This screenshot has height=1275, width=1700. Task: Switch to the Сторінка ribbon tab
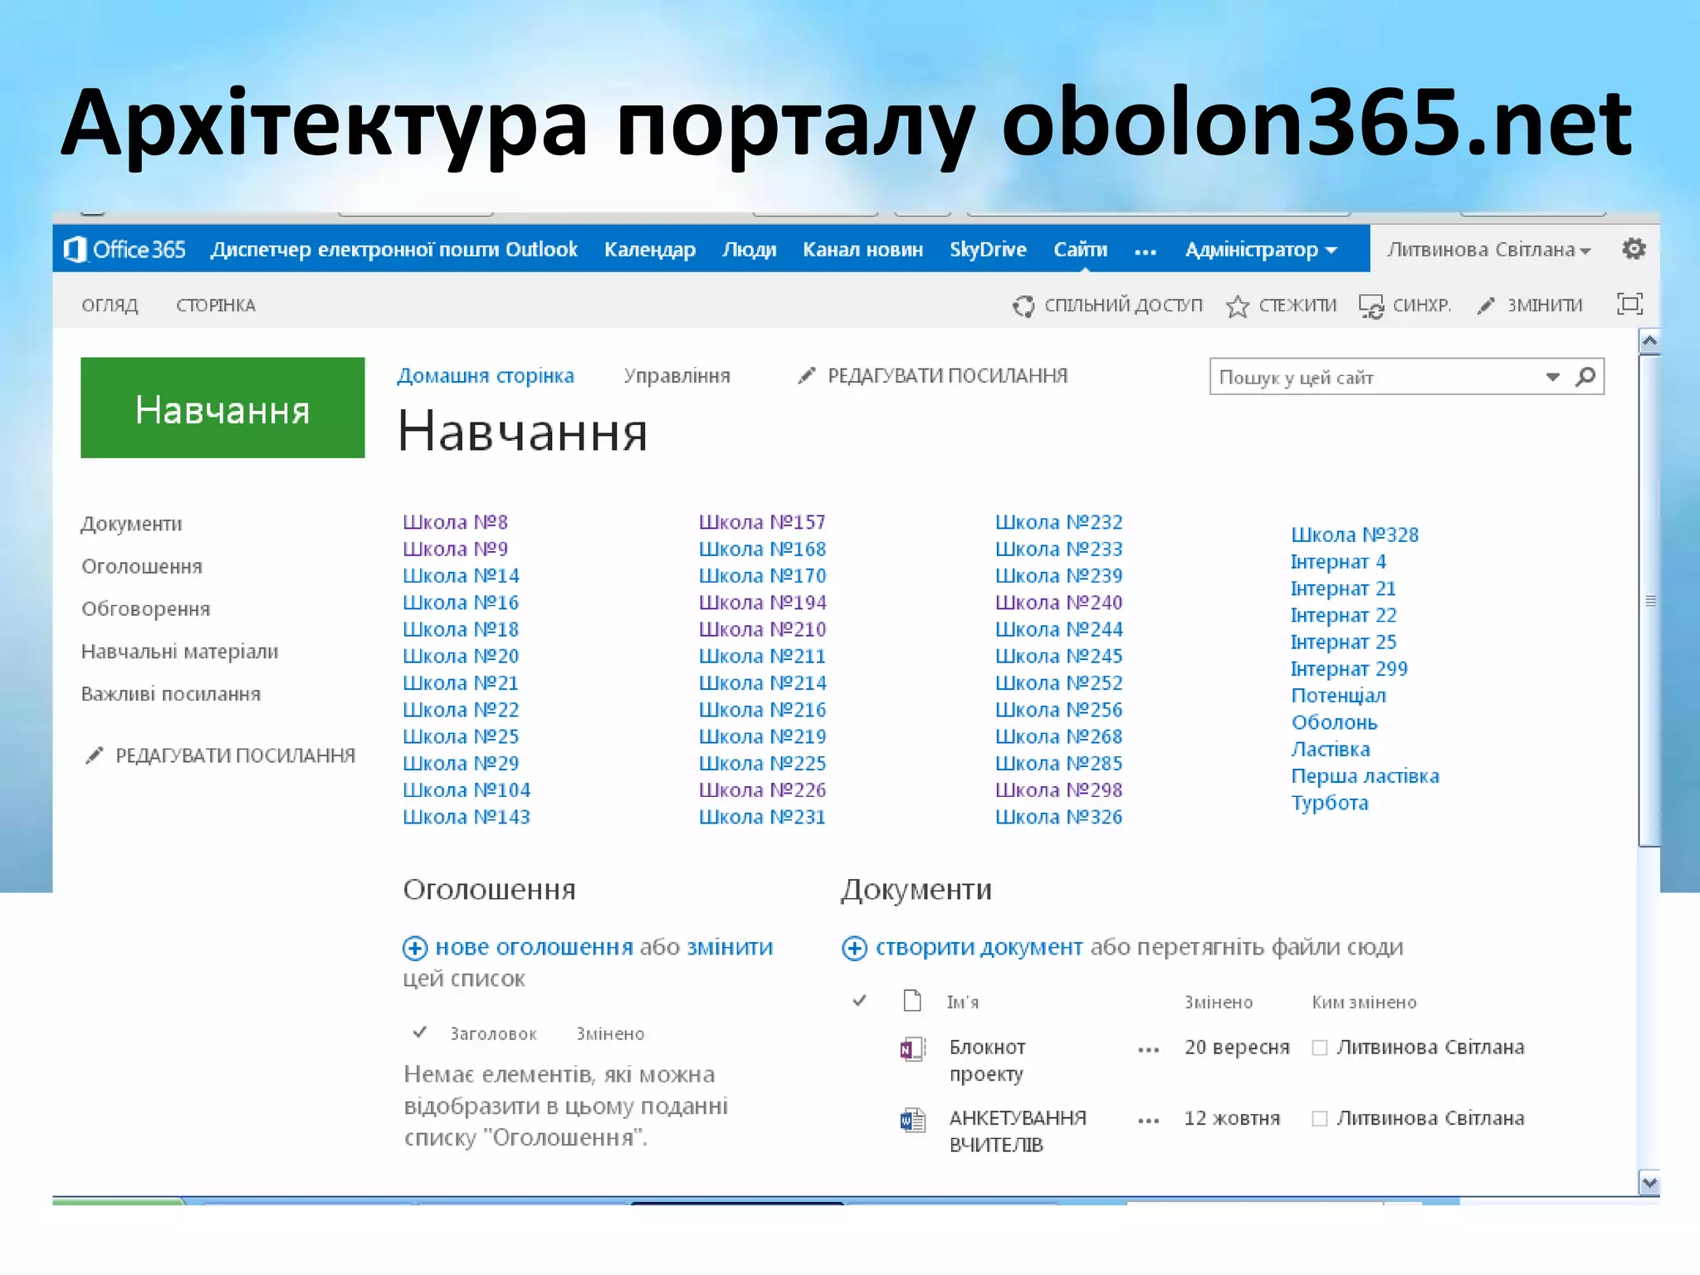tap(216, 305)
